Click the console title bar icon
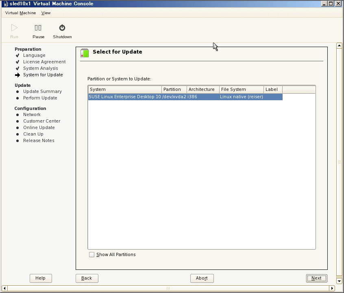Viewport: 344px width, 293px height. (6, 4)
